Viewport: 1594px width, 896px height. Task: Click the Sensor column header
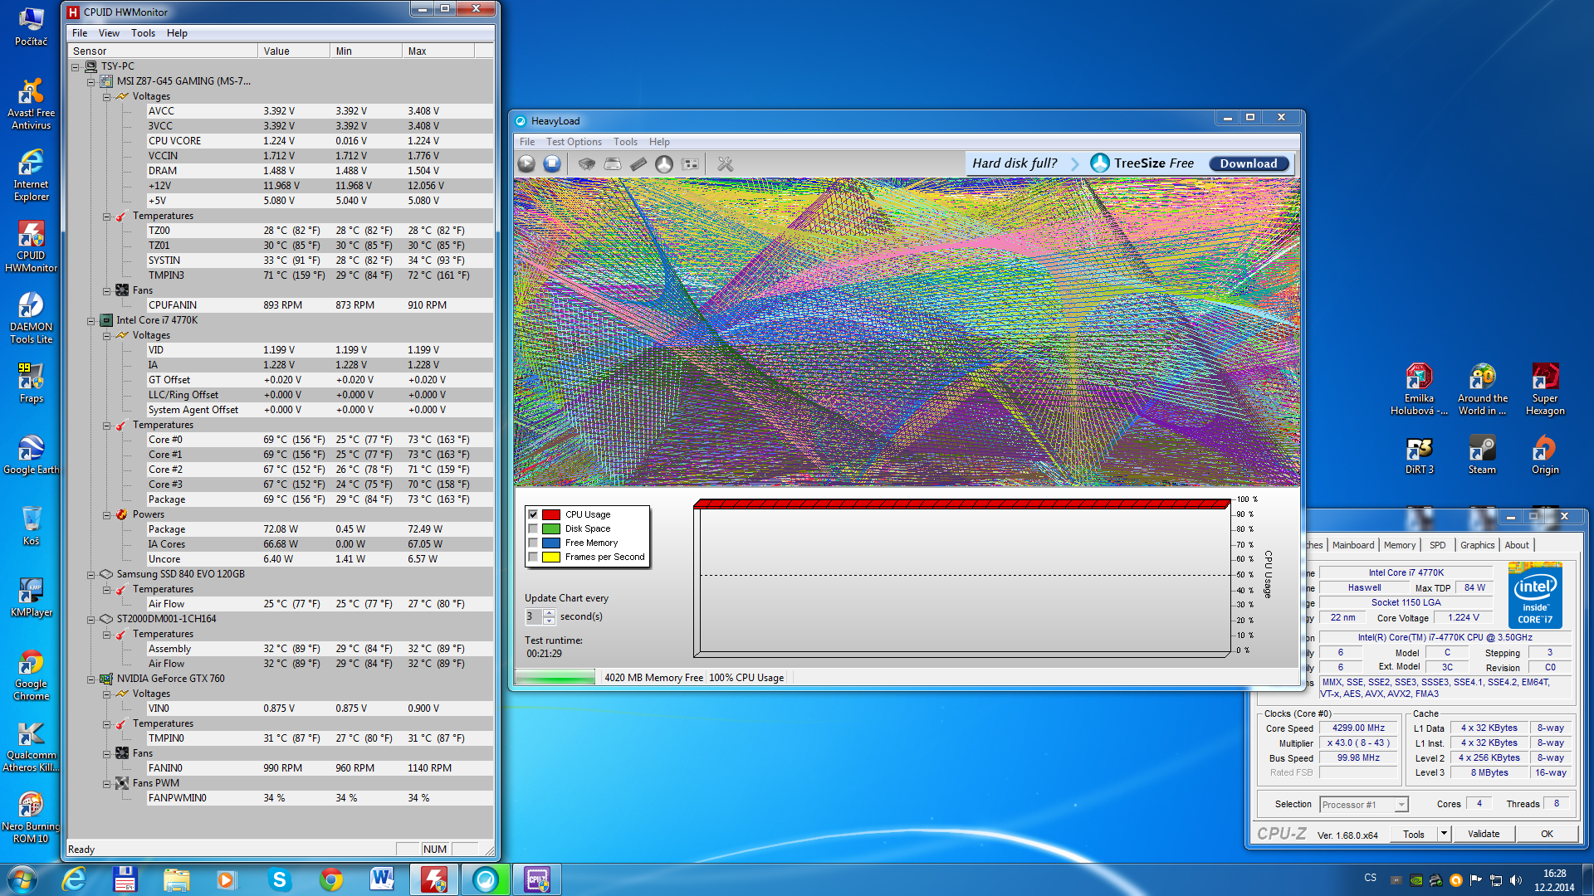coord(163,51)
